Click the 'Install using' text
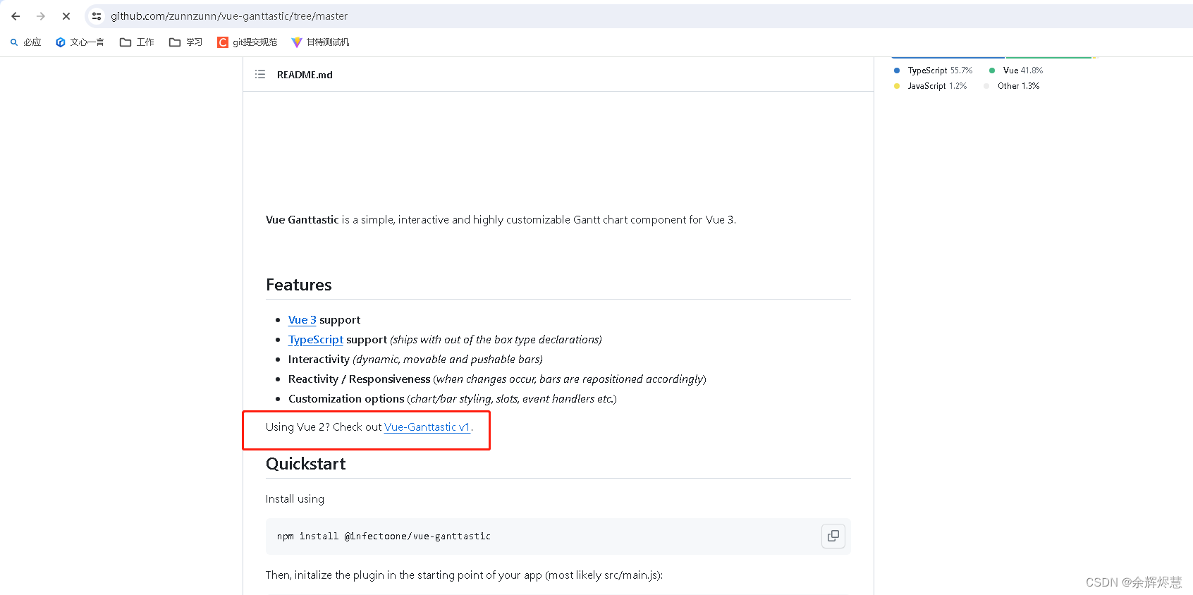The height and width of the screenshot is (595, 1193). coord(295,499)
